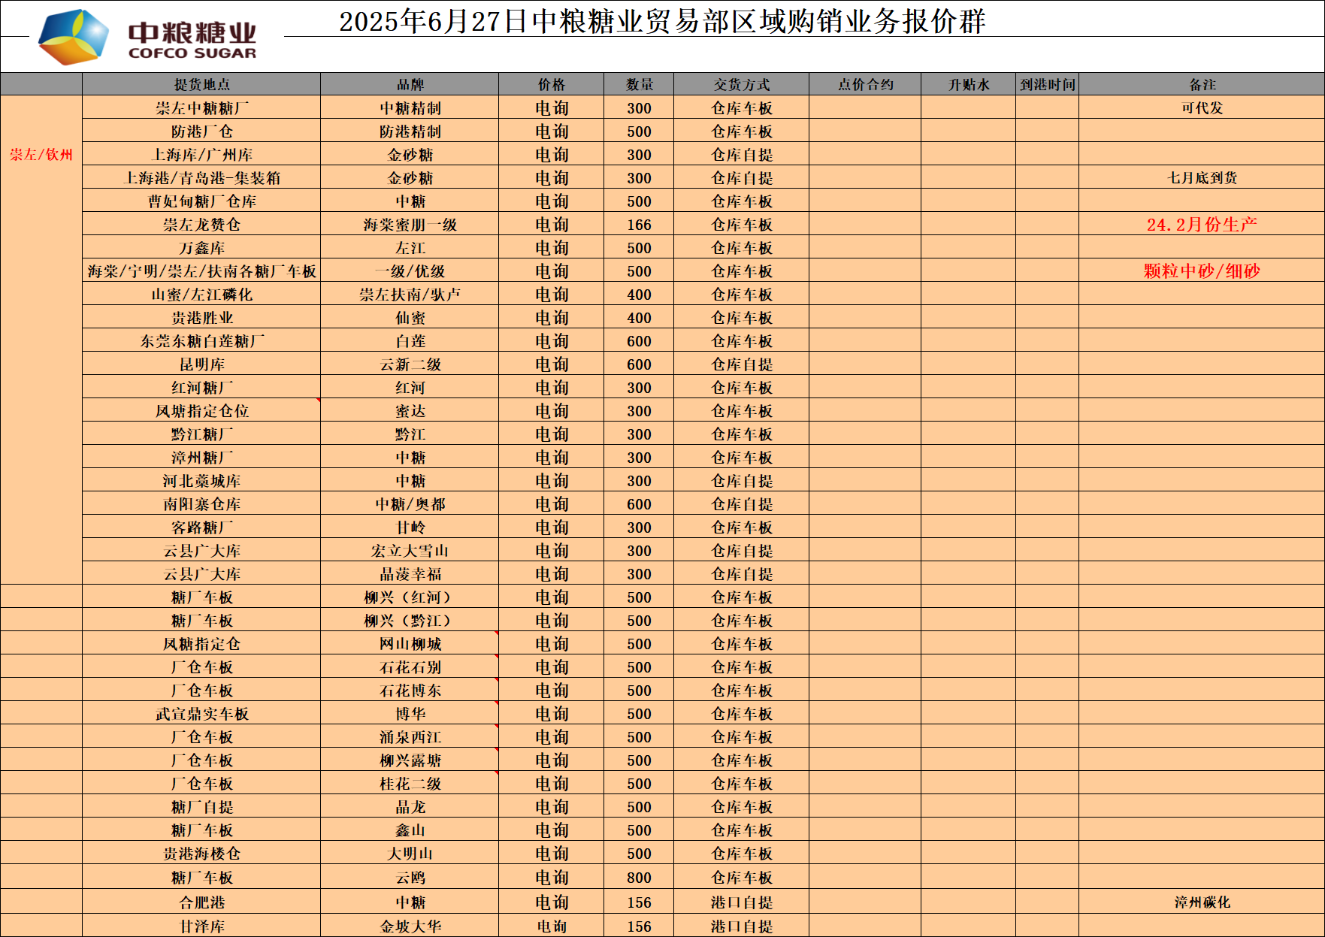Viewport: 1325px width, 937px height.
Task: Click the 升贴水 column header
Action: click(968, 84)
